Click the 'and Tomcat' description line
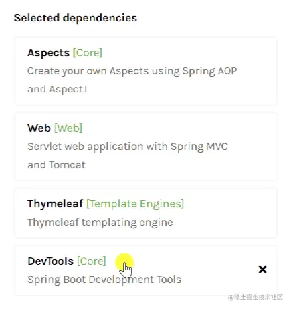The height and width of the screenshot is (309, 291). click(56, 165)
